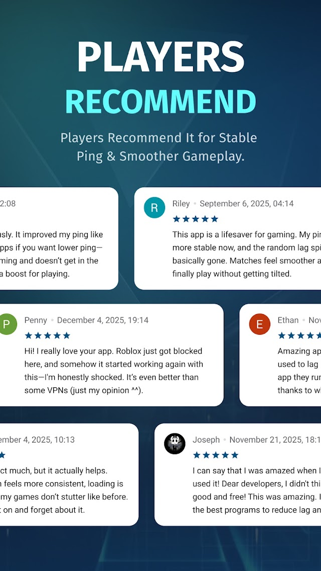Open Joseph's review text about being amazed
The image size is (321, 571).
(257, 490)
